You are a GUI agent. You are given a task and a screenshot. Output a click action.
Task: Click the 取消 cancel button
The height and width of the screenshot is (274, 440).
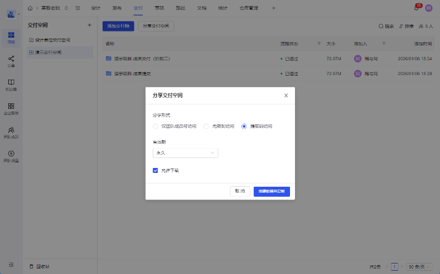240,191
